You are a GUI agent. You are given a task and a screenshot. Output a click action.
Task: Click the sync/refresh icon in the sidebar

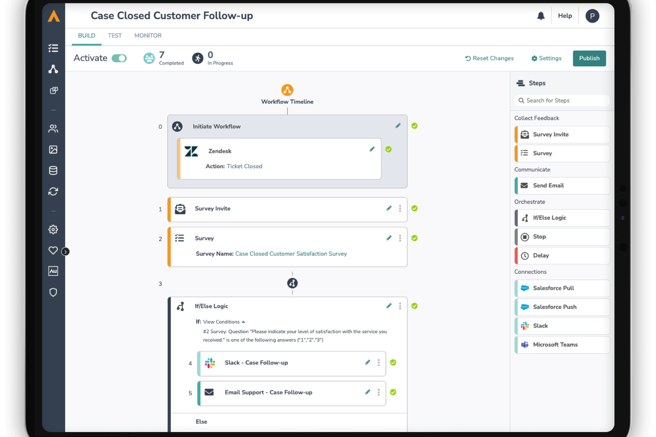point(53,191)
